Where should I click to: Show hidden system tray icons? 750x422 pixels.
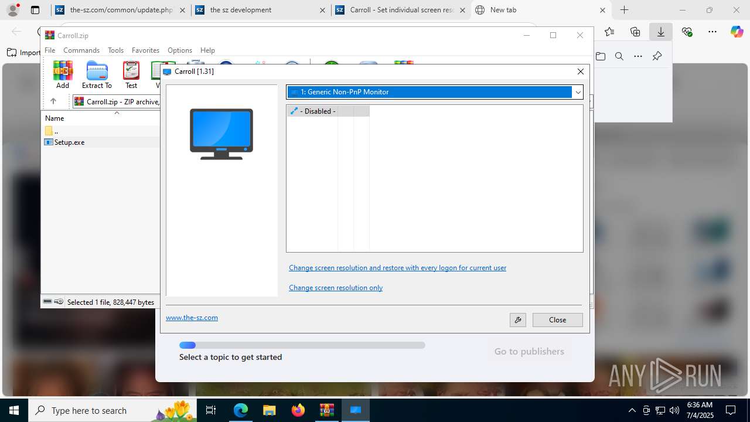pos(632,410)
